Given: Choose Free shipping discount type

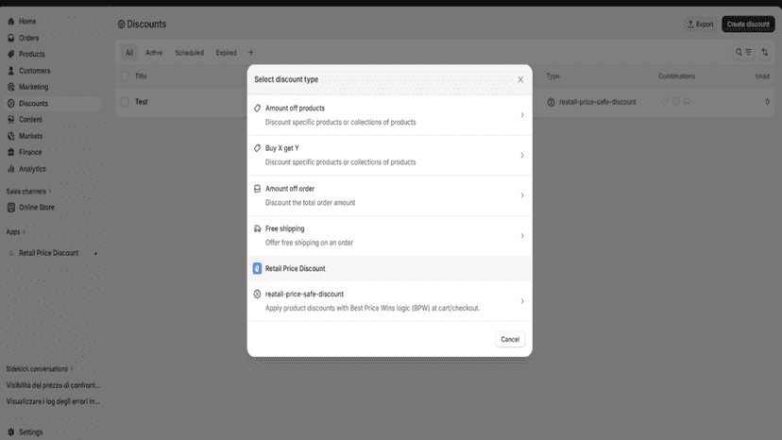Looking at the screenshot, I should (x=389, y=235).
